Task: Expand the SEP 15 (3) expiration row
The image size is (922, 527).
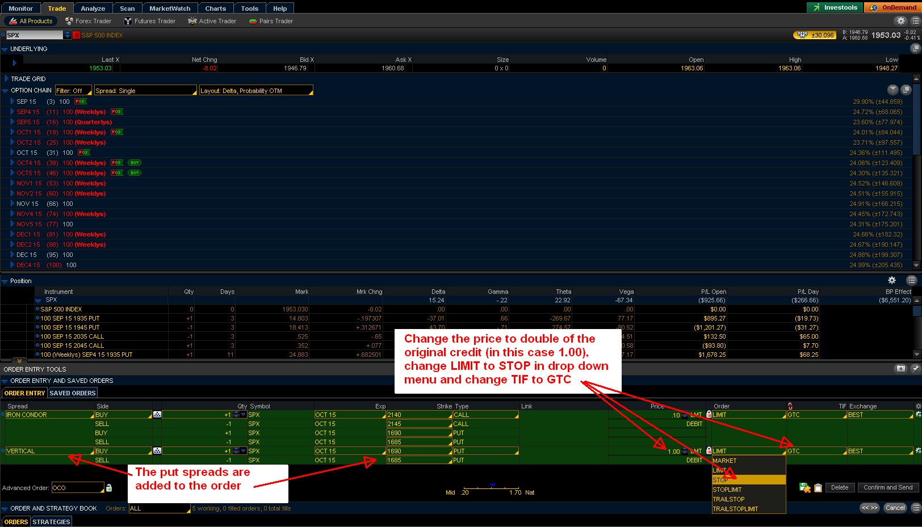Action: click(12, 102)
